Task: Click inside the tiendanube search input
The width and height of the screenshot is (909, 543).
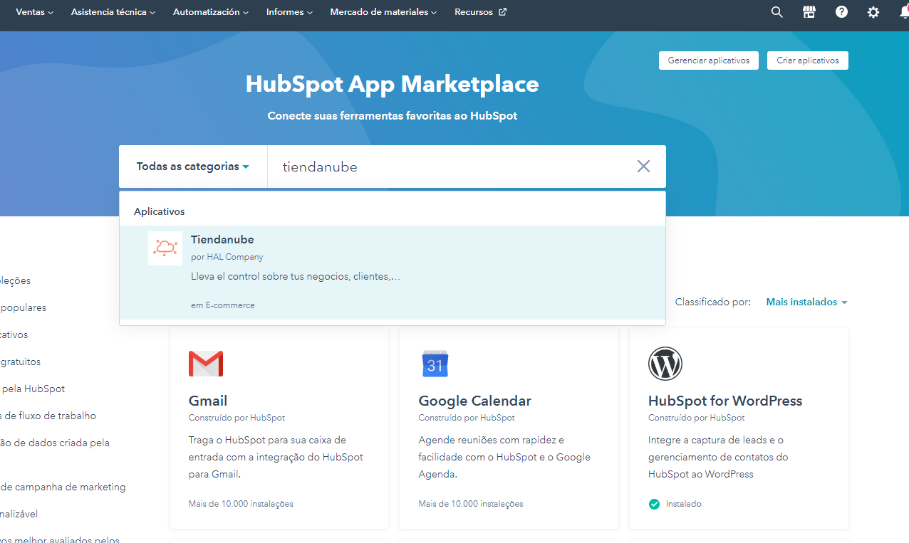Action: click(449, 167)
